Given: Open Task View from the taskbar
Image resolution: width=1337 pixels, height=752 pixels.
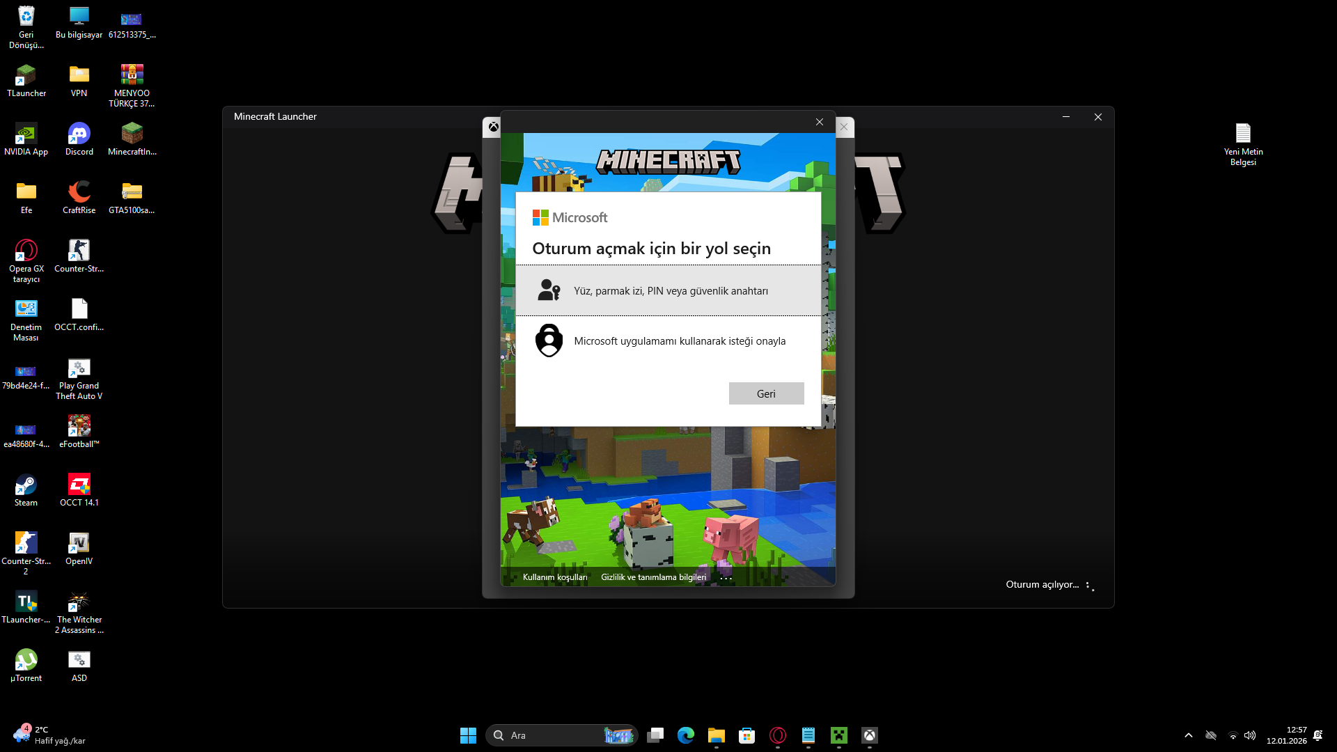Looking at the screenshot, I should click(x=655, y=735).
